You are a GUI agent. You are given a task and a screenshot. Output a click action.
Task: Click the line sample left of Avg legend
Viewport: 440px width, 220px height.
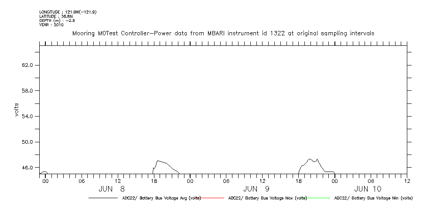[103, 198]
